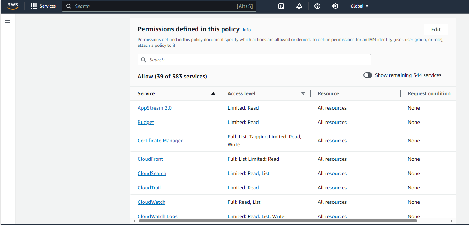Click the scrollbar left arrow
The height and width of the screenshot is (225, 469).
point(135,221)
